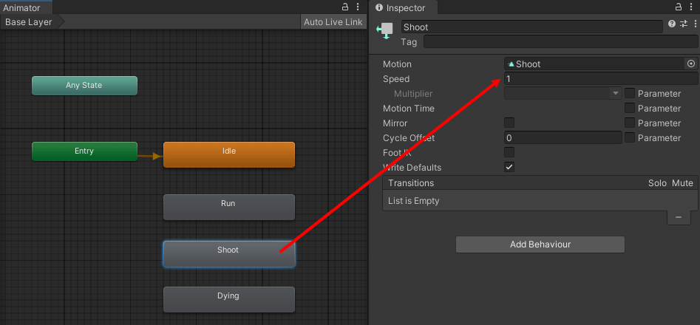This screenshot has width=700, height=325.
Task: Click the preset sliders icon in the Inspector header
Action: [x=683, y=24]
